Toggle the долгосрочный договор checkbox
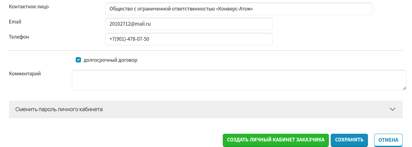The height and width of the screenshot is (147, 412). pos(78,60)
